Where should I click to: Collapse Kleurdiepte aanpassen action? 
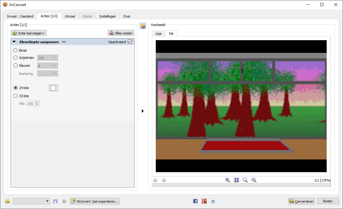coord(14,42)
